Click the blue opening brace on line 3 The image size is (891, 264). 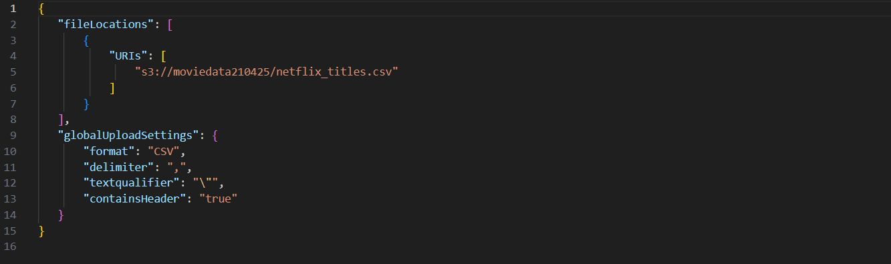[87, 41]
